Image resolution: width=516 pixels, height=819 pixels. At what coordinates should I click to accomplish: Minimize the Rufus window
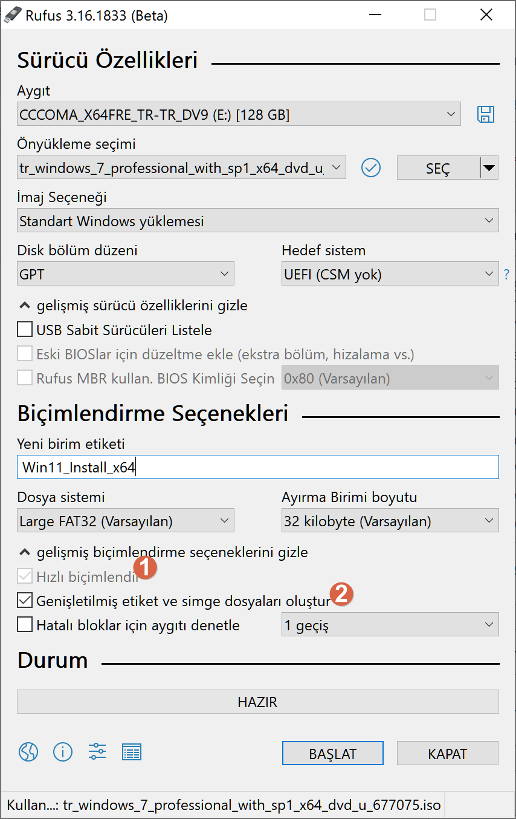375,15
